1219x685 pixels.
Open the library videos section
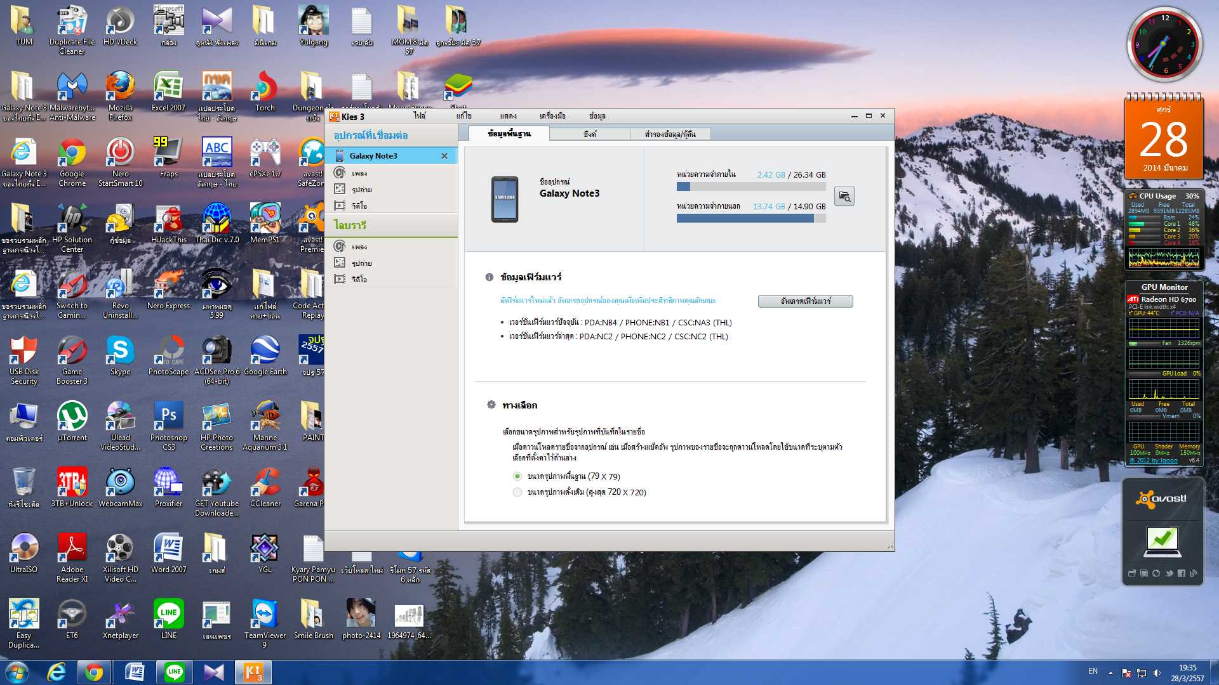click(x=359, y=280)
